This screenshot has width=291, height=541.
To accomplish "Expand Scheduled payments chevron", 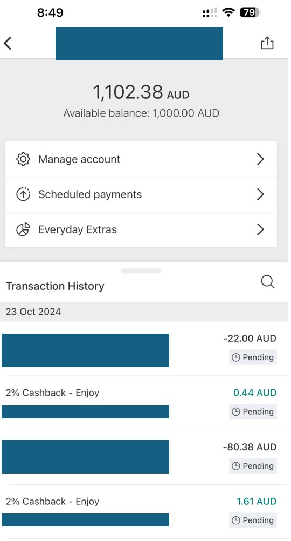I will coord(261,194).
